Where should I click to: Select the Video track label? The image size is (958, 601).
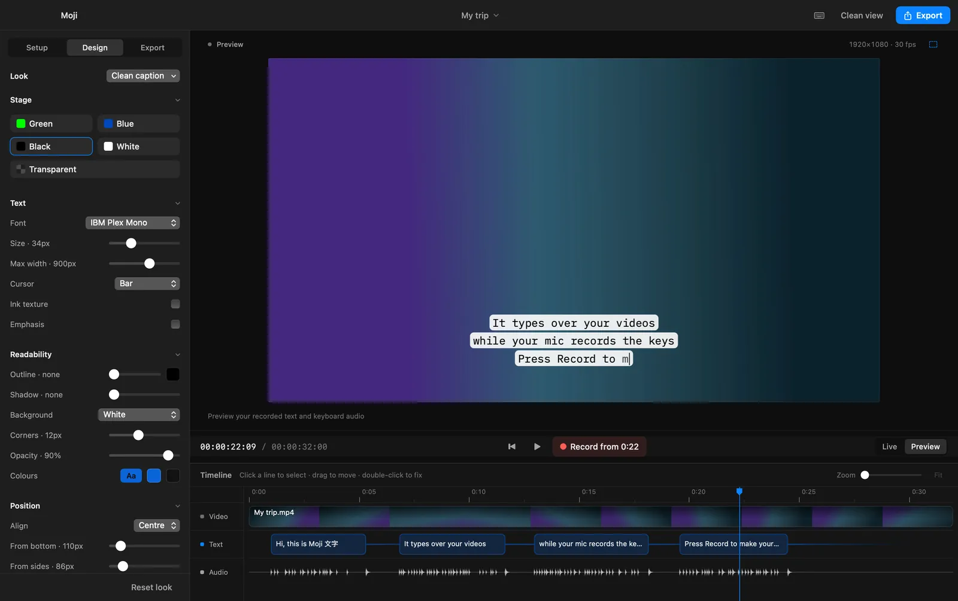coord(218,517)
